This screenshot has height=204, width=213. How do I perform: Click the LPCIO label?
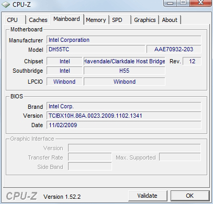tap(35, 82)
